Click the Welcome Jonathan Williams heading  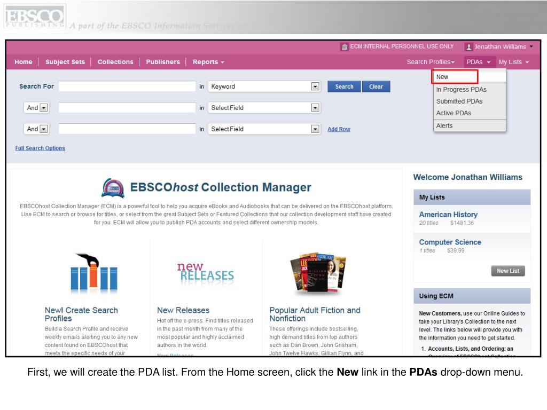point(468,177)
